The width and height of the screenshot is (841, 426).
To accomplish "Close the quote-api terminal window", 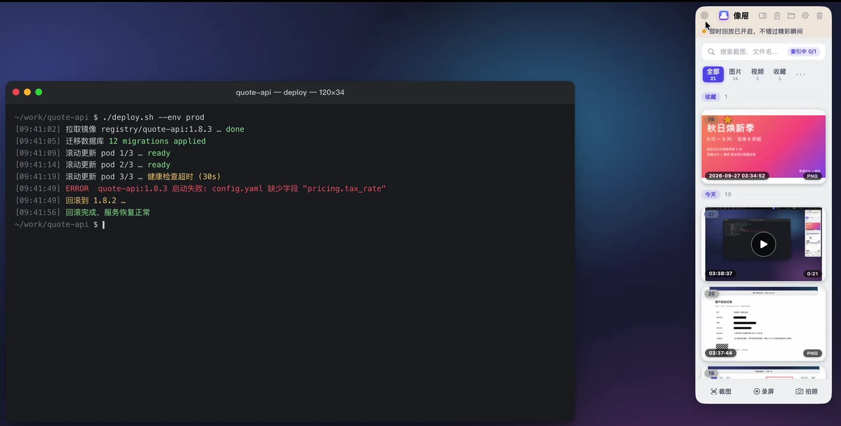I will coord(16,92).
